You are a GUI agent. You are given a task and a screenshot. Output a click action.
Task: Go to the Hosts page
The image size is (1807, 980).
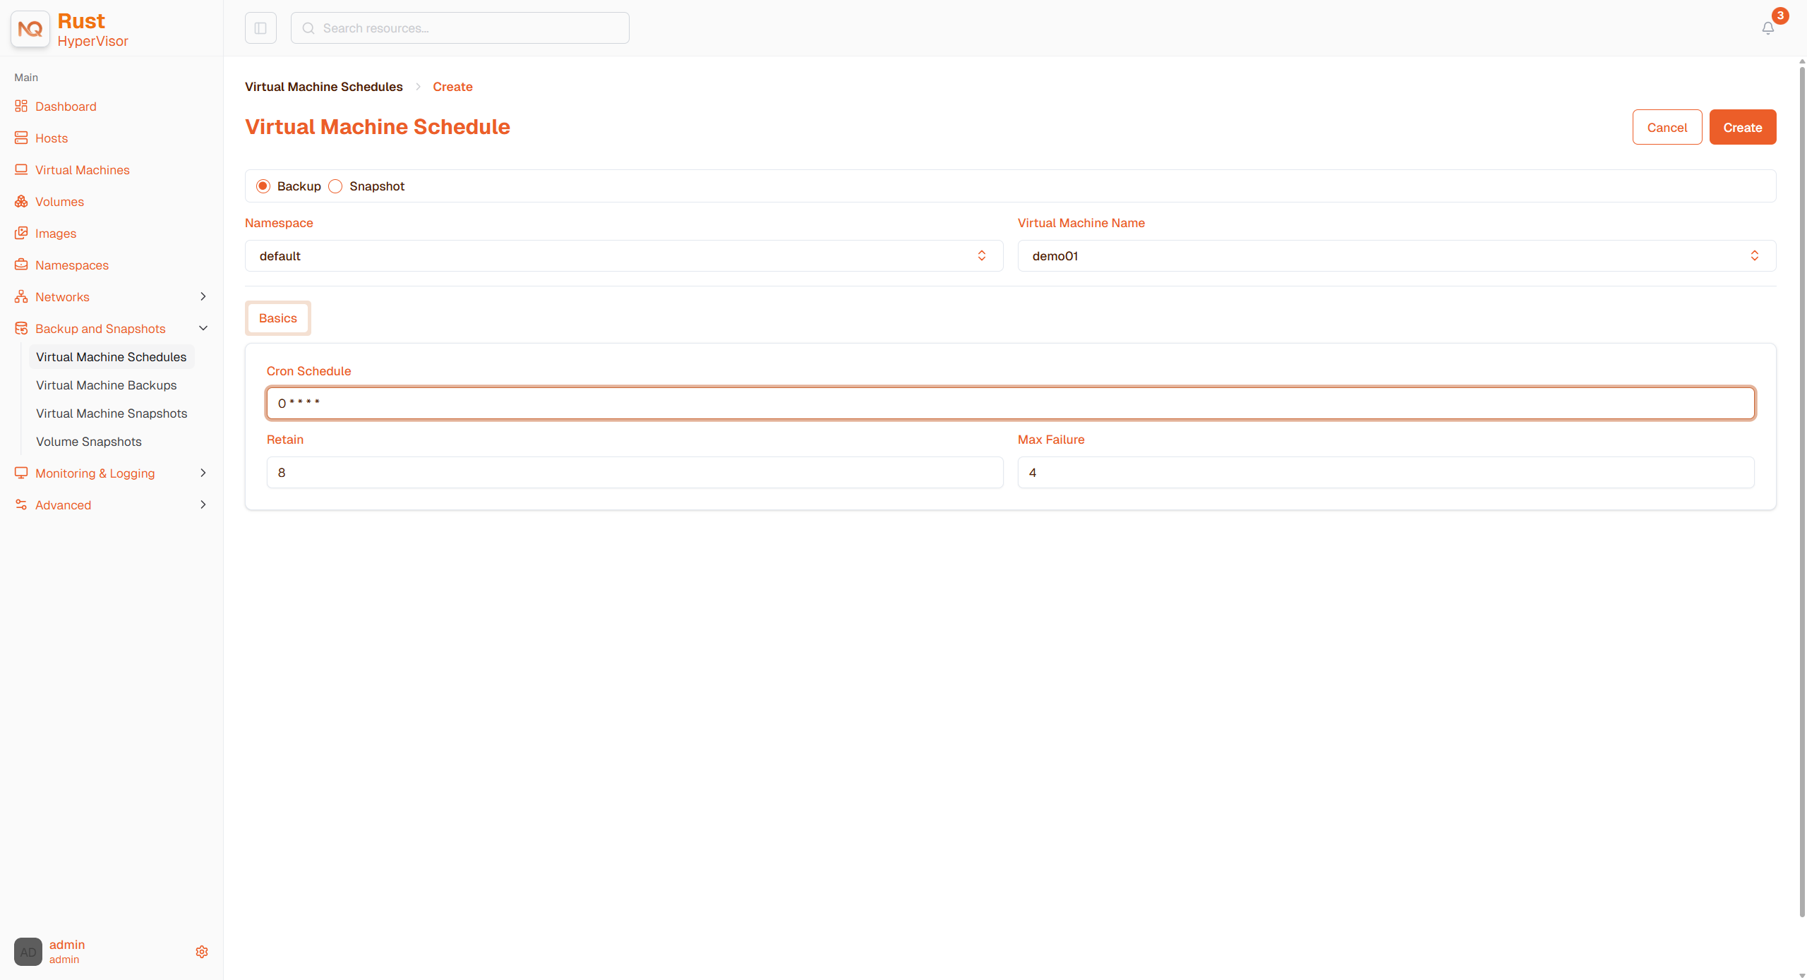[52, 138]
